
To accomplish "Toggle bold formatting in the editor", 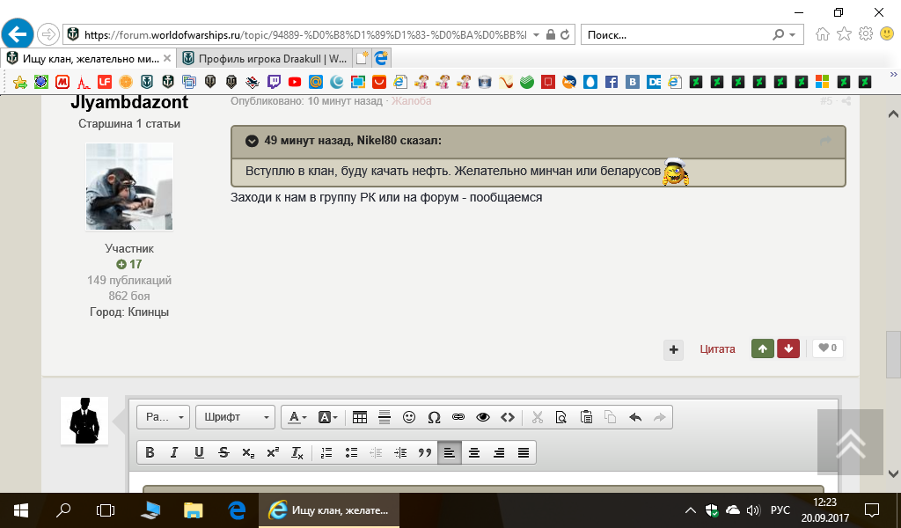I will [x=150, y=452].
